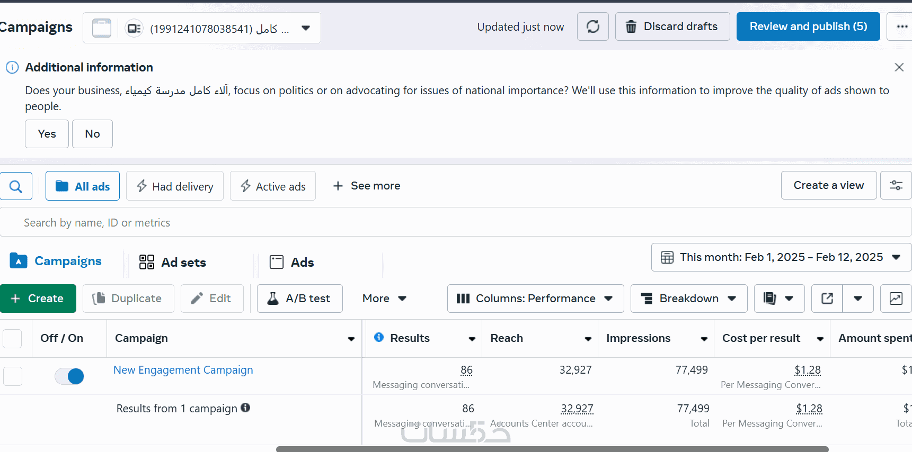Open the reports icon dropdown

pos(778,299)
